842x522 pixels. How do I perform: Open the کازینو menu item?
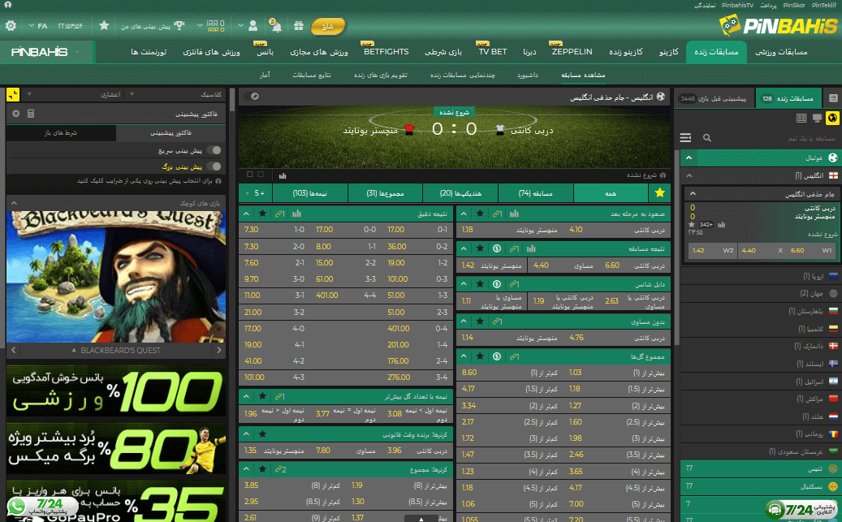tap(668, 52)
